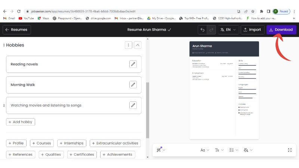Open the paint bucket color picker
The width and height of the screenshot is (299, 168).
point(248,150)
